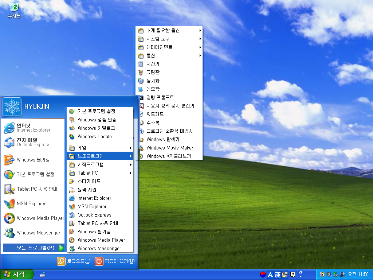Open Windows Media Player in programs menu
This screenshot has width=373, height=280.
100,240
